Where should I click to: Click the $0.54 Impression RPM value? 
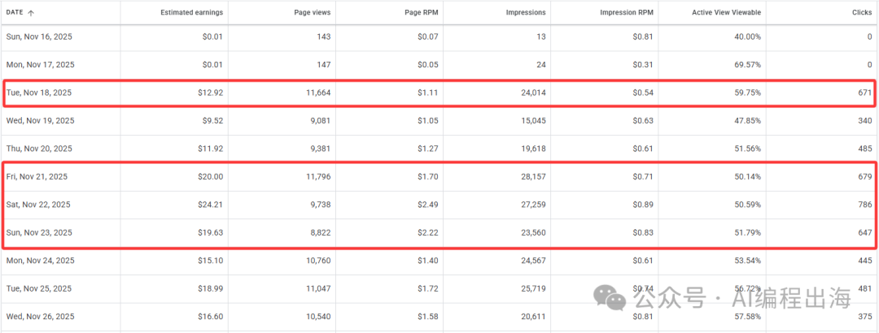[x=643, y=93]
